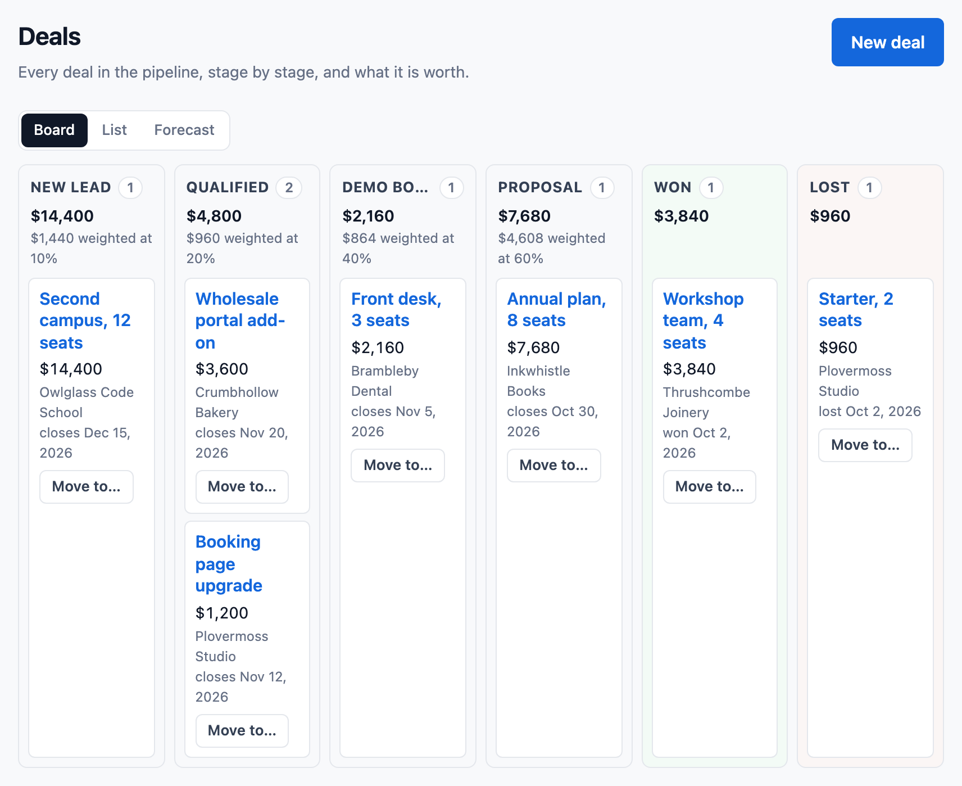Click the QUALIFIED column heading

pyautogui.click(x=228, y=187)
